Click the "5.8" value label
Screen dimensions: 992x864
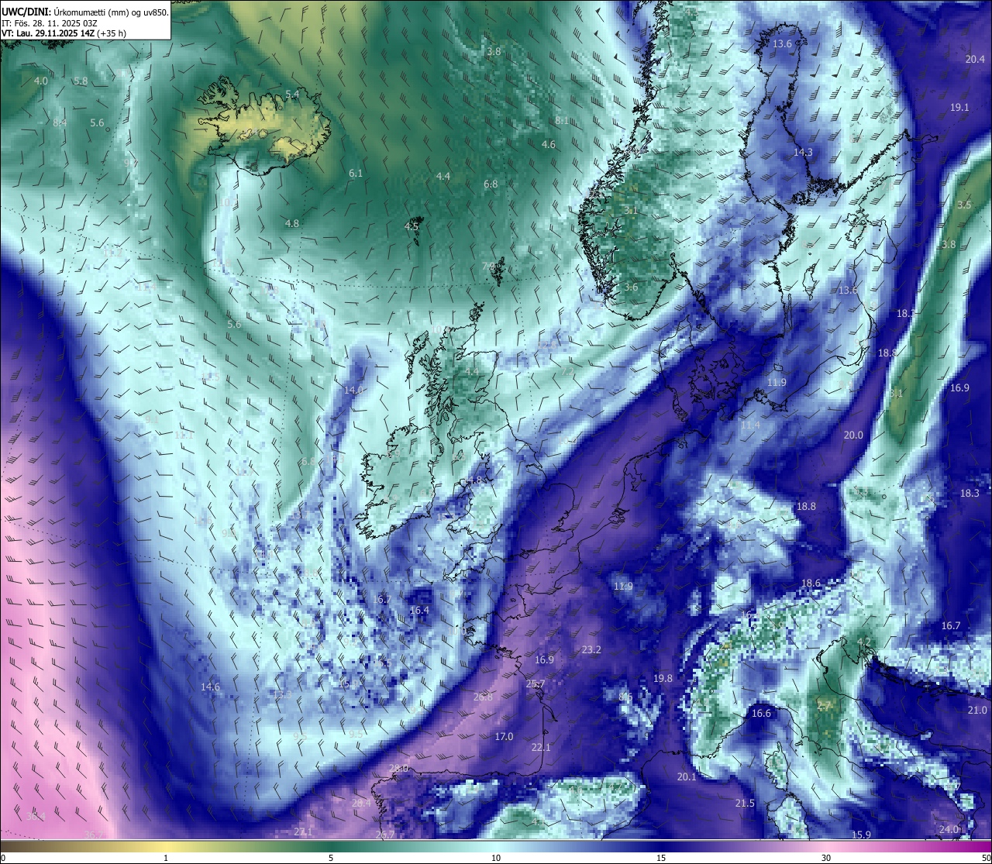pos(81,81)
